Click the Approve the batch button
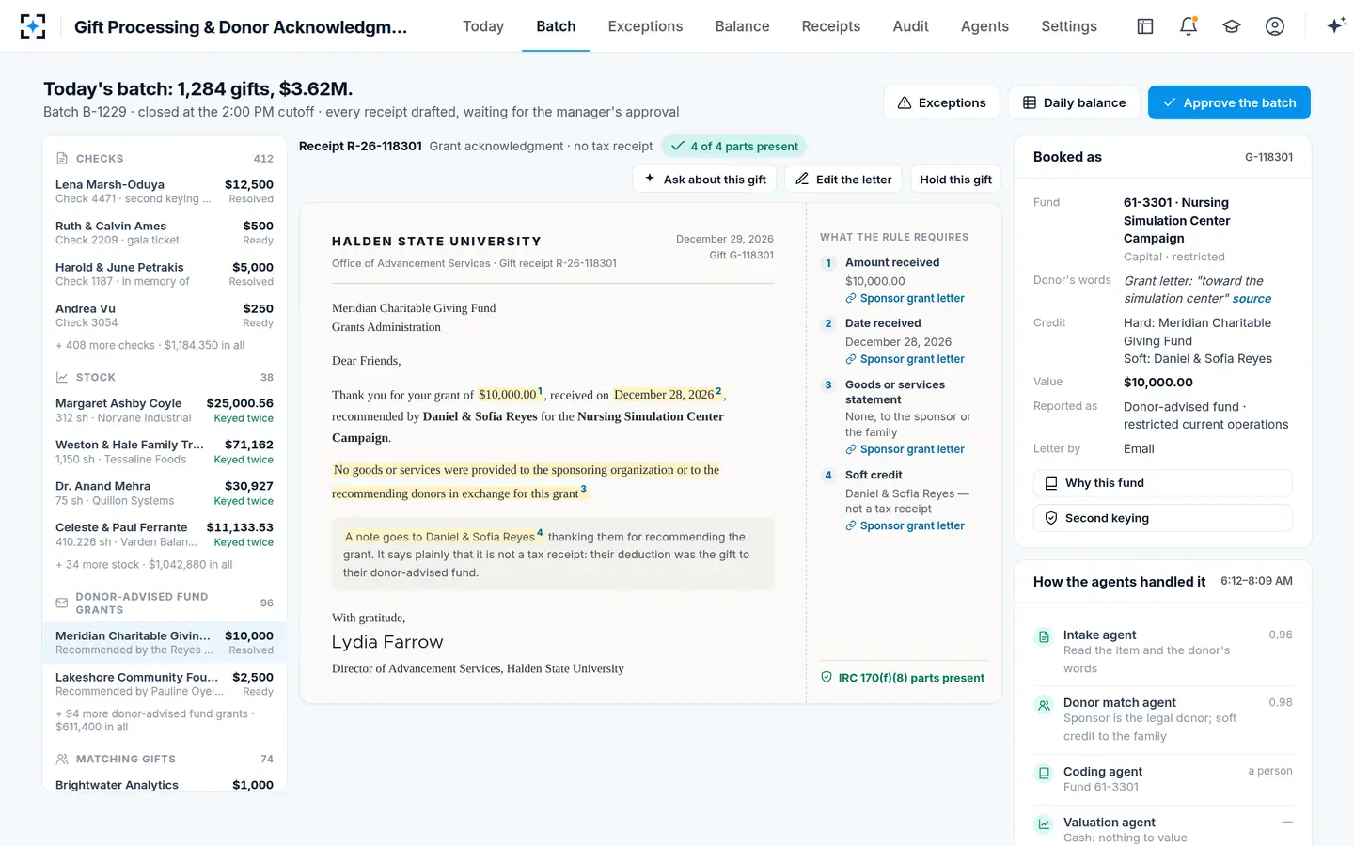The width and height of the screenshot is (1354, 846). pyautogui.click(x=1229, y=102)
